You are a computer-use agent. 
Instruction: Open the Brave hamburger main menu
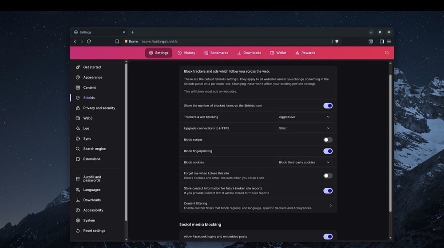click(389, 41)
